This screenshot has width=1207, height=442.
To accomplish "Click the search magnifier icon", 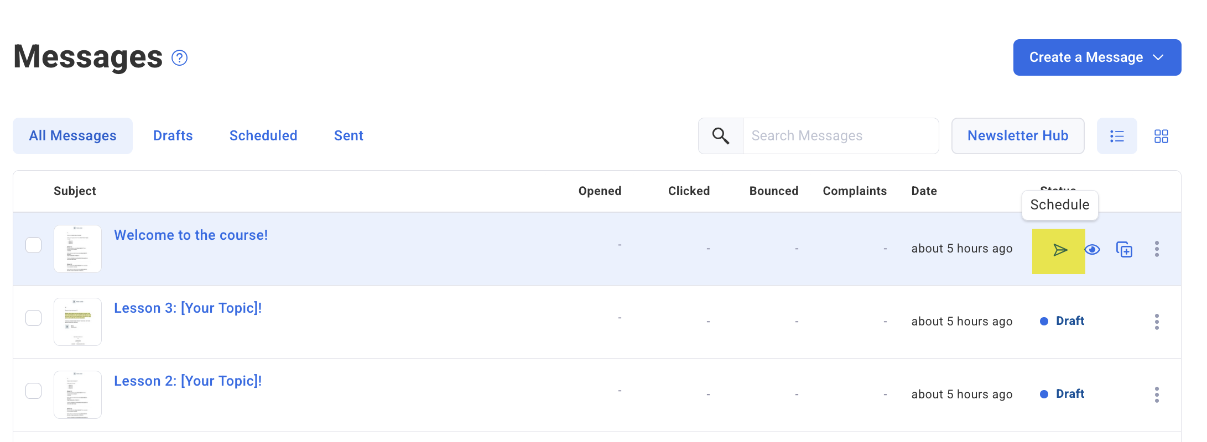I will pyautogui.click(x=720, y=136).
